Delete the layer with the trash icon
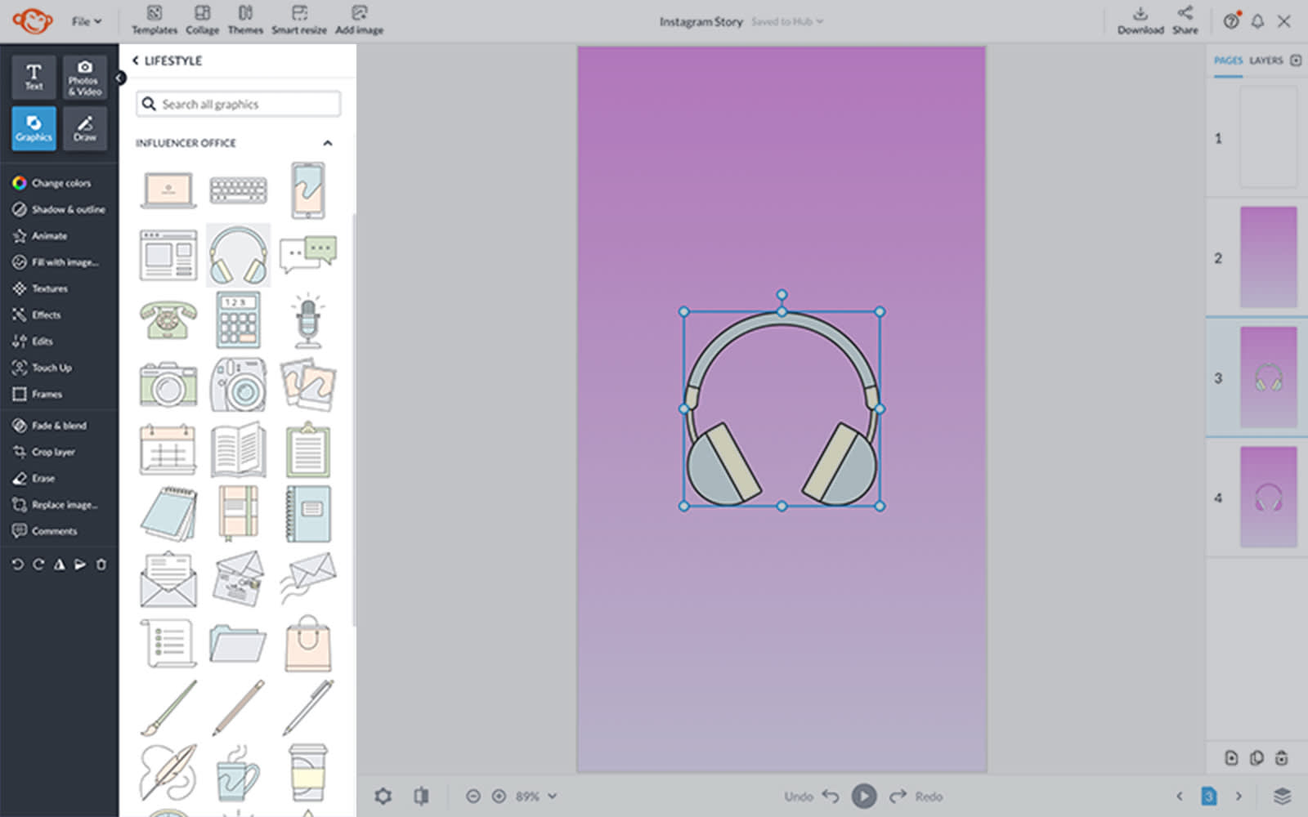 pyautogui.click(x=101, y=565)
